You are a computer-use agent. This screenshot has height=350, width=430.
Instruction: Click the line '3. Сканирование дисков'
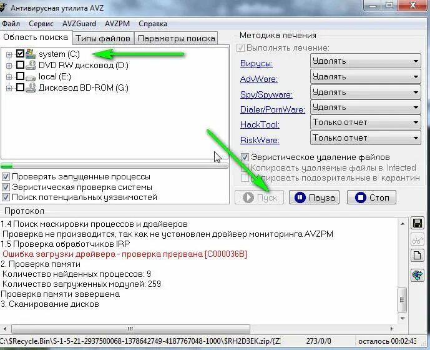[x=50, y=304]
